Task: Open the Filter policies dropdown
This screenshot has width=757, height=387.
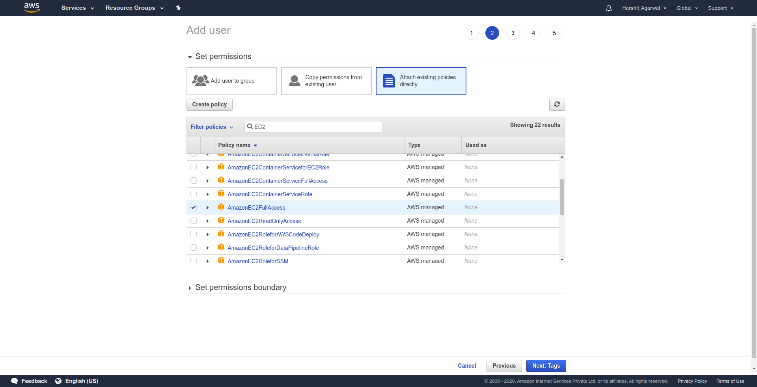Action: (x=212, y=127)
